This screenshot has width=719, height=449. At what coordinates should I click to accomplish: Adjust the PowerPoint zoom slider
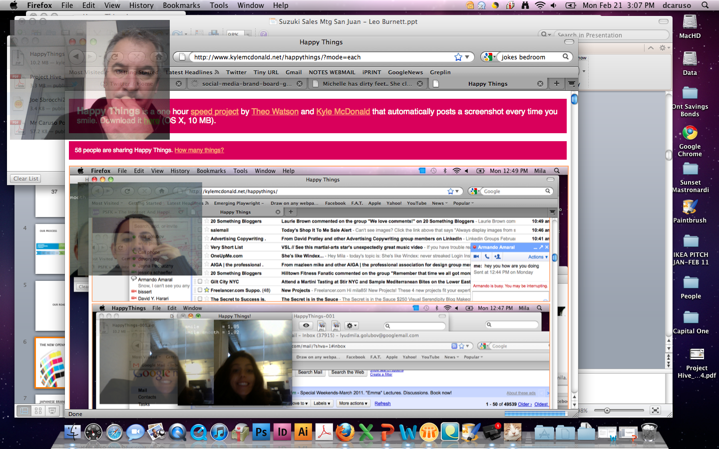607,411
